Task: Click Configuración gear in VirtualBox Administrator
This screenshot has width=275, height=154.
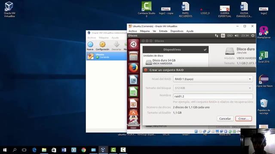Action: (x=102, y=46)
